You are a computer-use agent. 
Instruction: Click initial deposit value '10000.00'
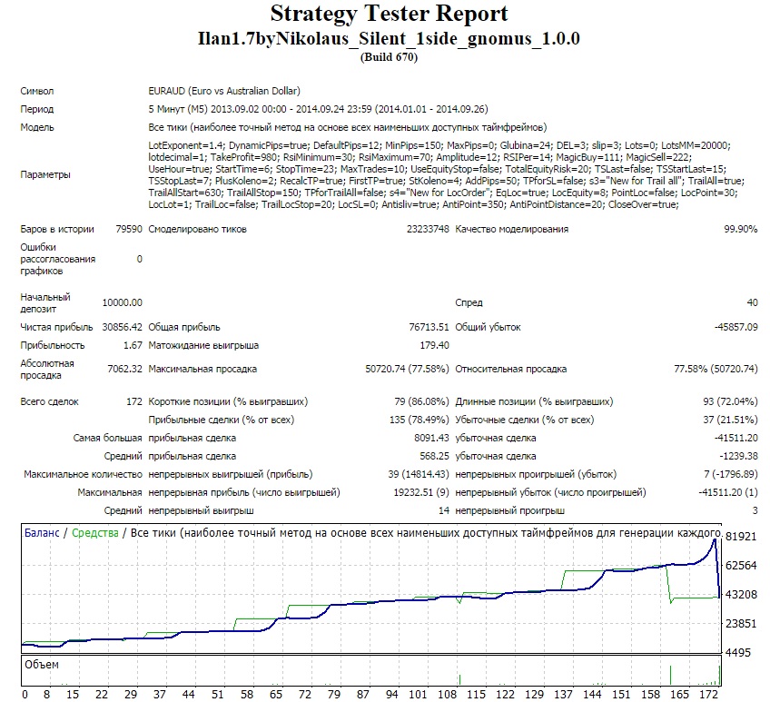pyautogui.click(x=123, y=302)
